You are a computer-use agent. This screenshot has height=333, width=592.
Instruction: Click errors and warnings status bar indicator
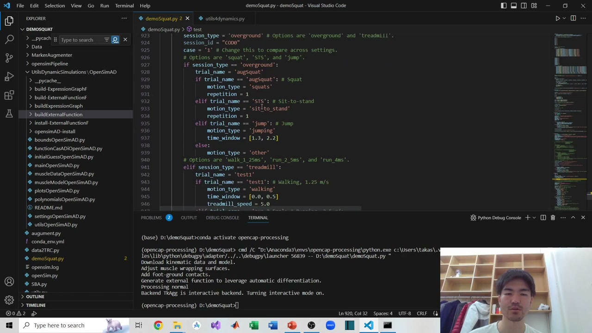[17, 314]
